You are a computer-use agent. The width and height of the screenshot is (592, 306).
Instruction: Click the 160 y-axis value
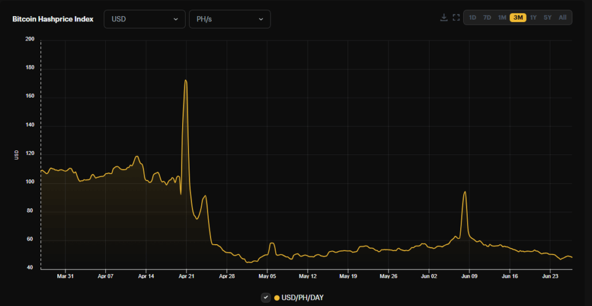30,97
